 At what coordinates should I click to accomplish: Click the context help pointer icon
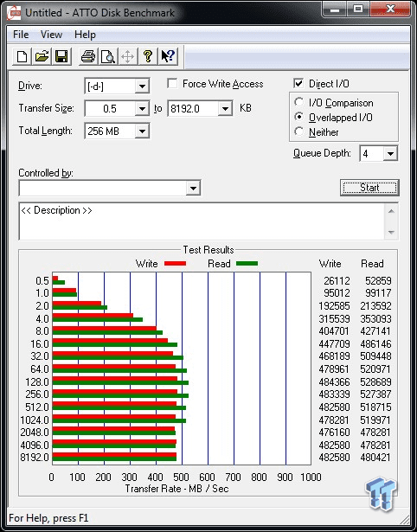tap(168, 57)
